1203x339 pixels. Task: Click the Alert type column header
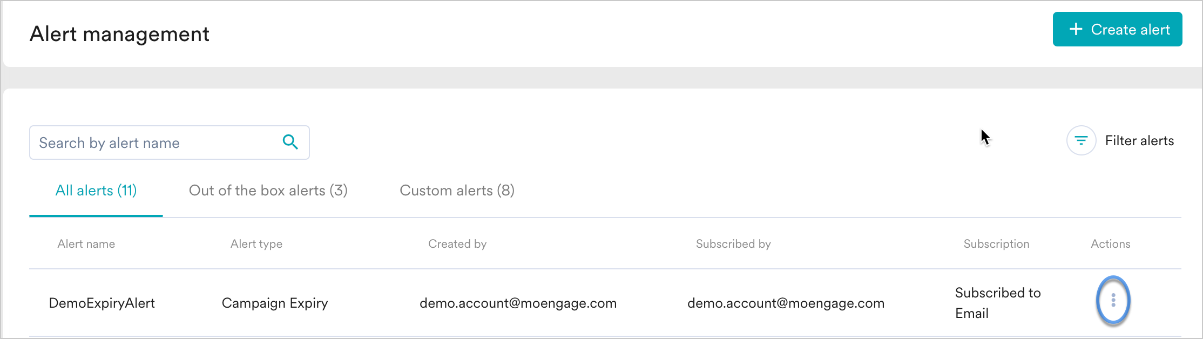pyautogui.click(x=256, y=243)
